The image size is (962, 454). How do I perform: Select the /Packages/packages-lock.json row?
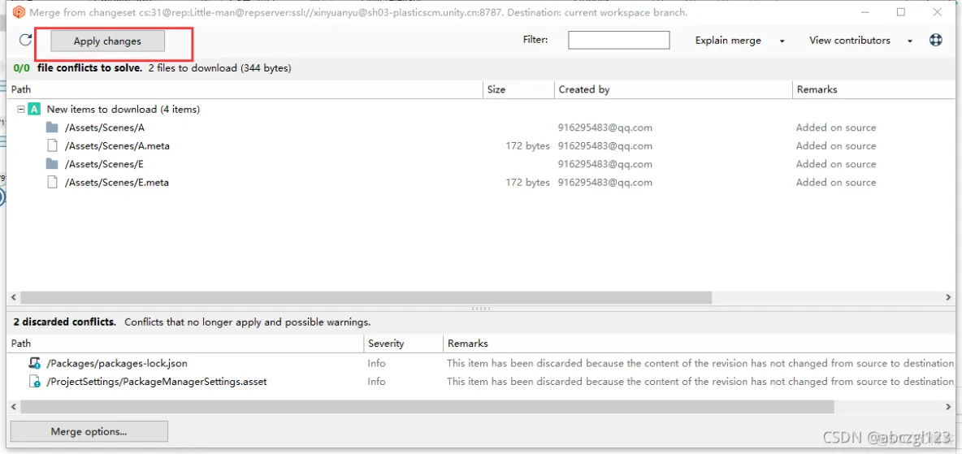pyautogui.click(x=481, y=363)
